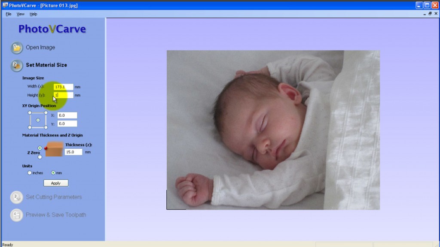Select Z Zero at top of material
440x247 pixels.
(40, 148)
